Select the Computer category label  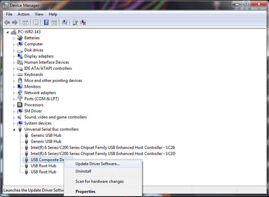33,44
